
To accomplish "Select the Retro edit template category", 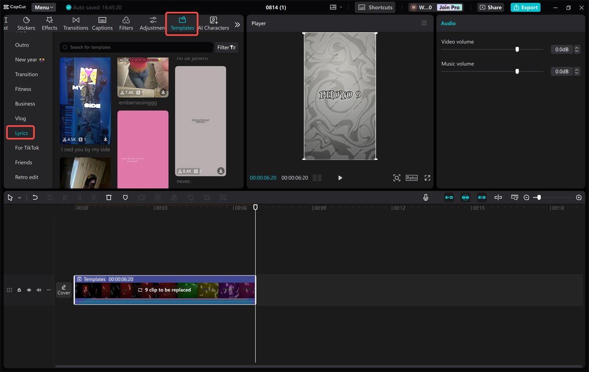I will (x=27, y=177).
